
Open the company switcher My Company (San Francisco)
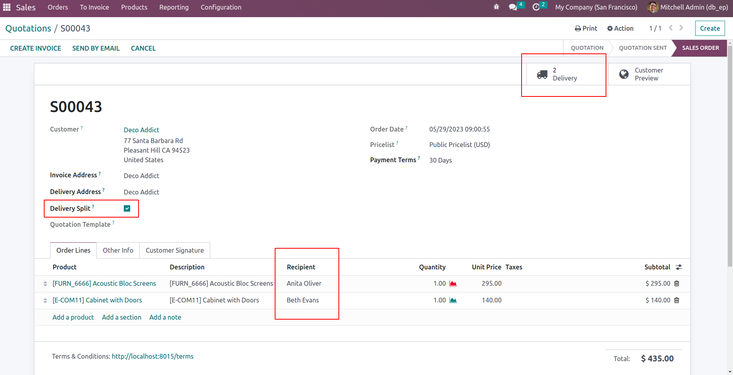[596, 7]
